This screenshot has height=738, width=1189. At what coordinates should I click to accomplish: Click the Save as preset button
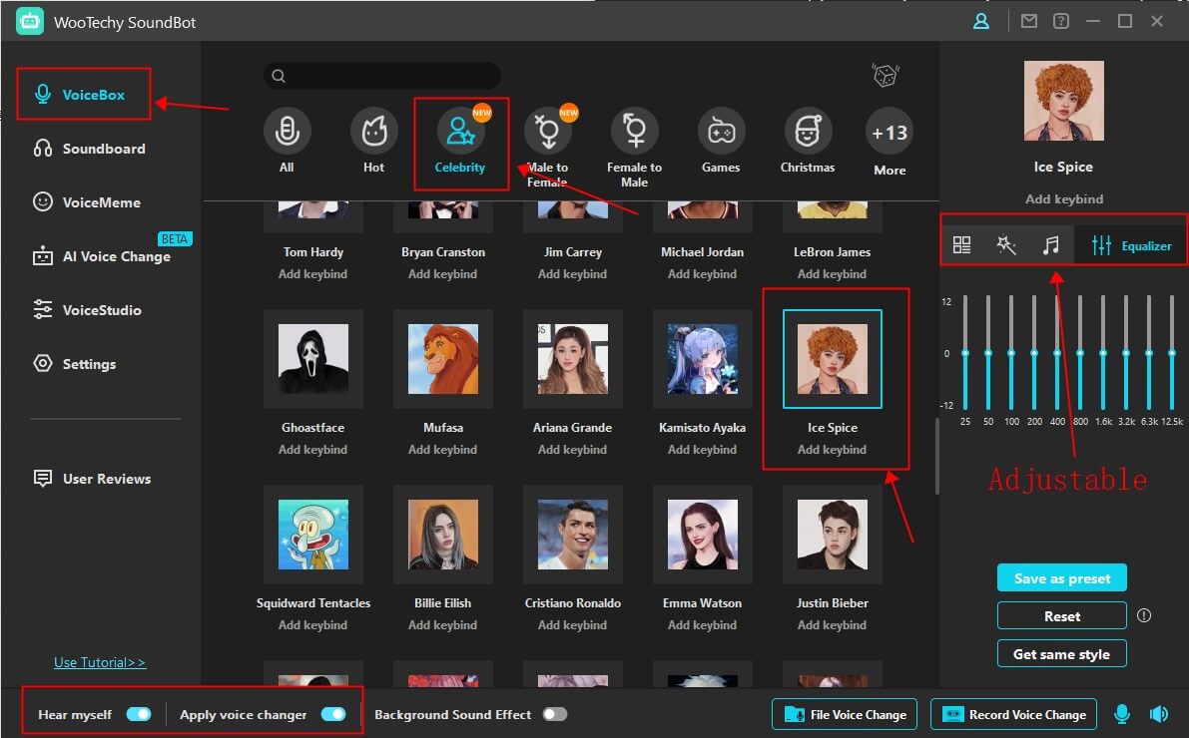(1061, 578)
